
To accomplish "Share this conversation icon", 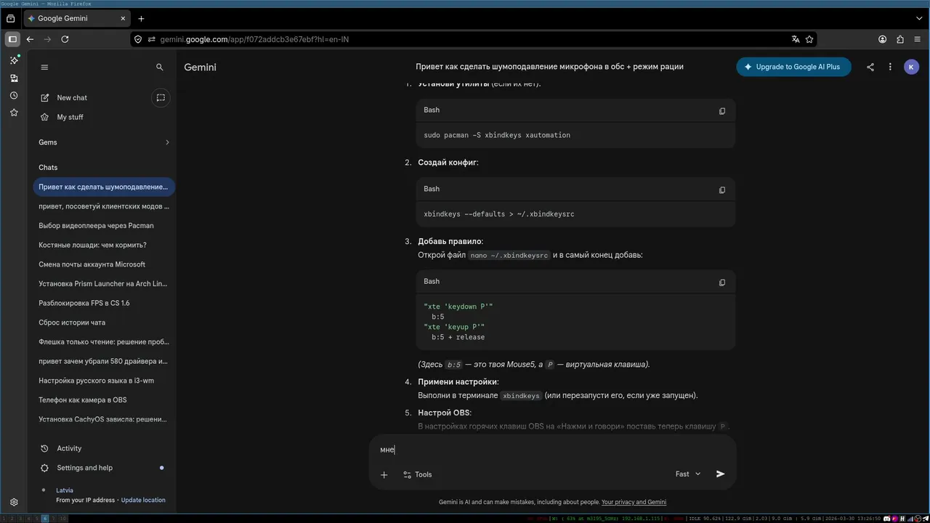I will tap(870, 67).
